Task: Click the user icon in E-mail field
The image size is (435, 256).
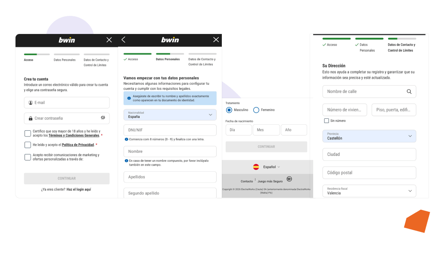Action: [x=31, y=102]
